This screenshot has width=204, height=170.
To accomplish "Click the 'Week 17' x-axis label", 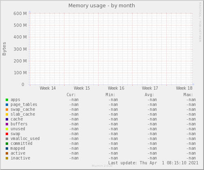I will coord(150,88).
